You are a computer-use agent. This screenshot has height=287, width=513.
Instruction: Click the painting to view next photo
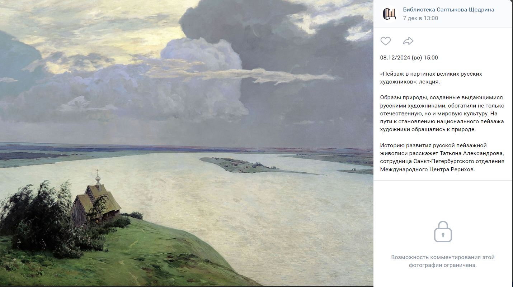[187, 143]
